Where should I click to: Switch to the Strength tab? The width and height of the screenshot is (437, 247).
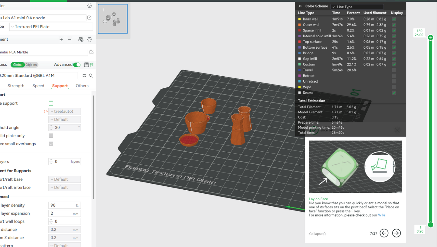tap(16, 86)
